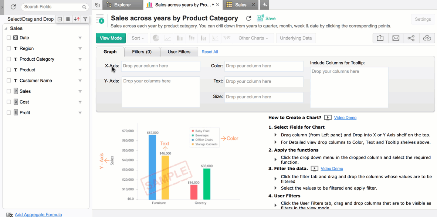Check the Region field checkbox
This screenshot has height=217, width=437.
(x=9, y=48)
